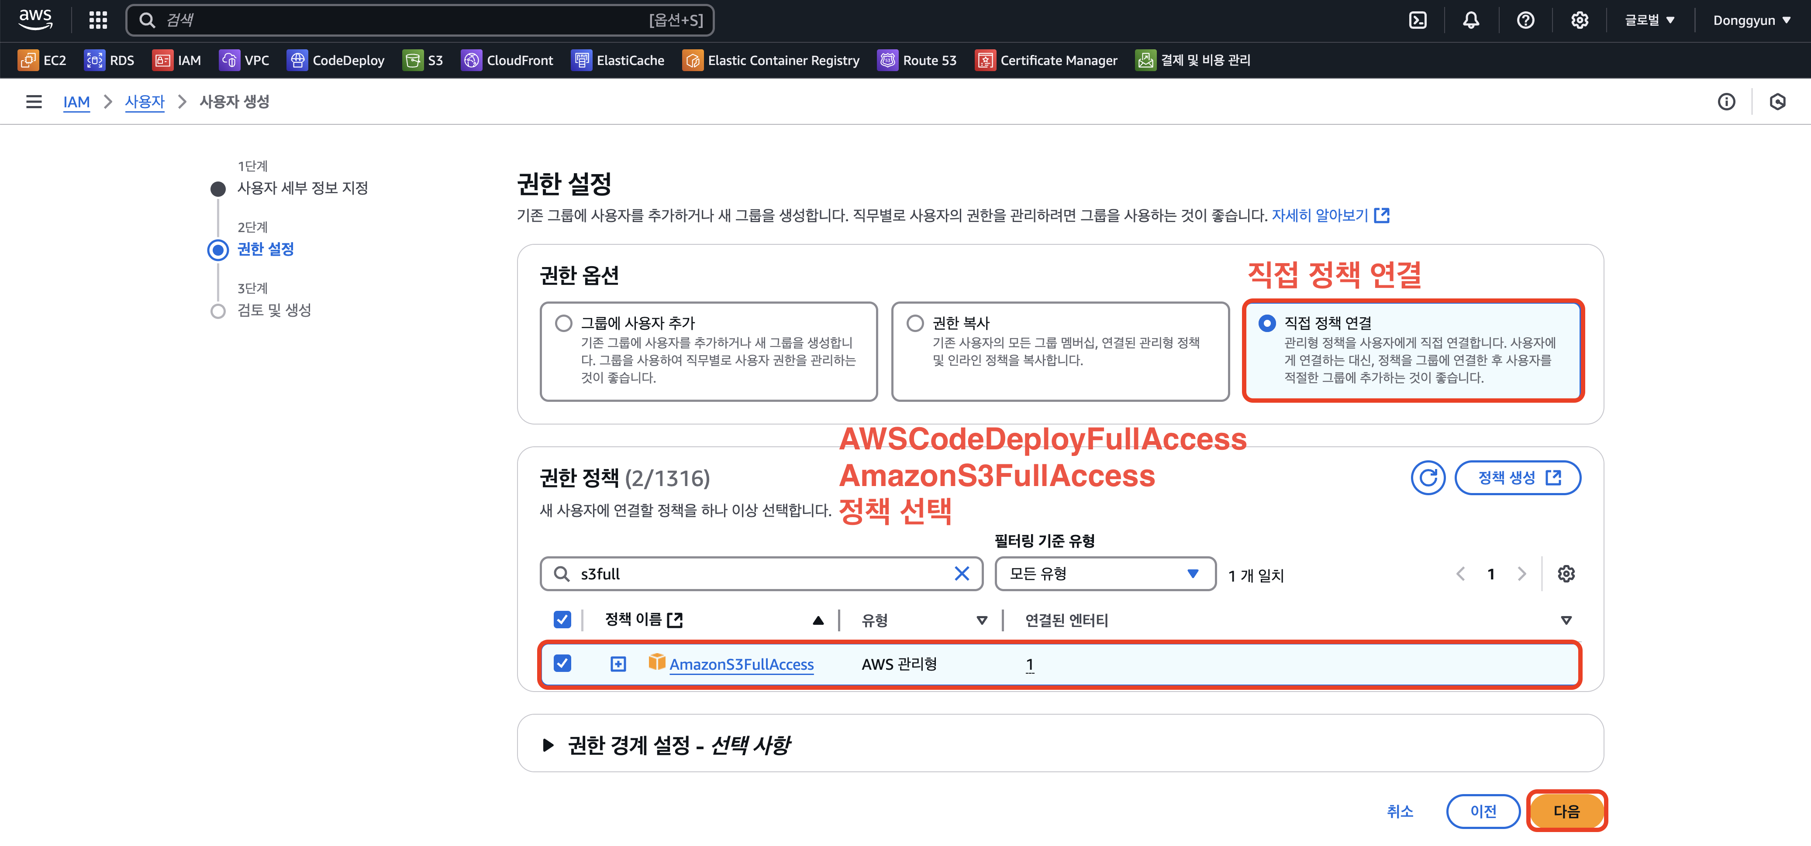Viewport: 1811px width, 846px height.
Task: Expand AmazonS3FullAccess policy details row
Action: click(x=618, y=664)
